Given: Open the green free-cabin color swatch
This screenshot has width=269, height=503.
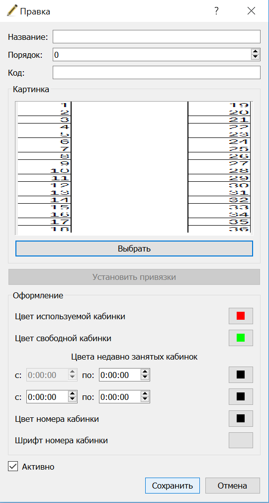Looking at the screenshot, I should pos(241,338).
